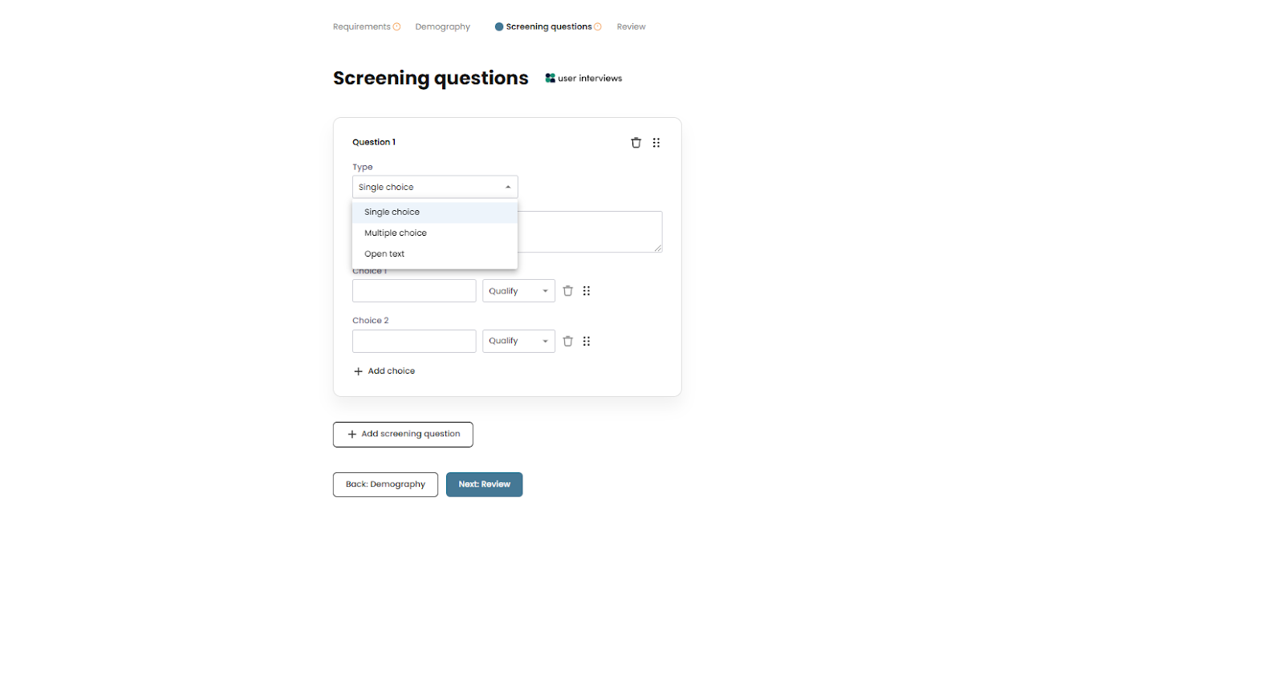Screen dimensions: 1284x680
Task: Switch to the Review step
Action: pos(631,26)
